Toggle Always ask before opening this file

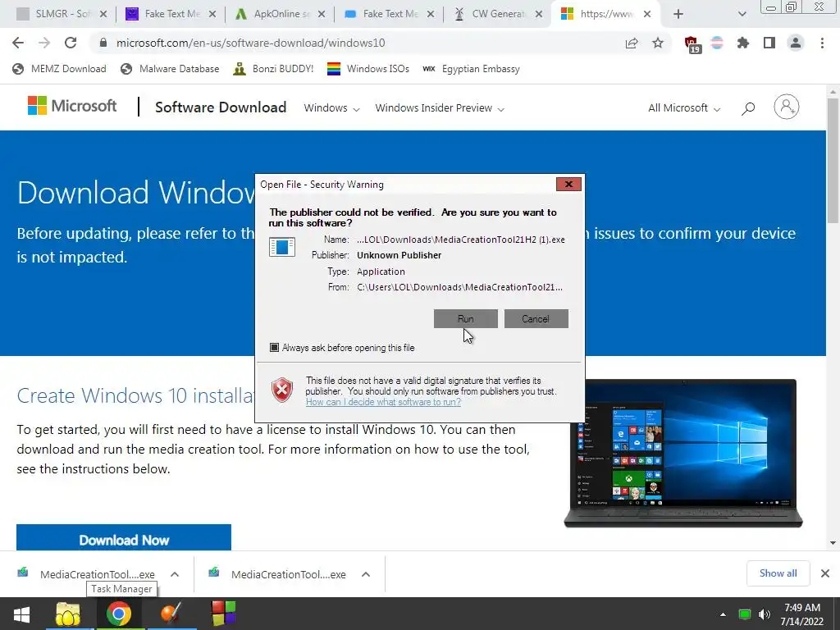click(x=274, y=348)
